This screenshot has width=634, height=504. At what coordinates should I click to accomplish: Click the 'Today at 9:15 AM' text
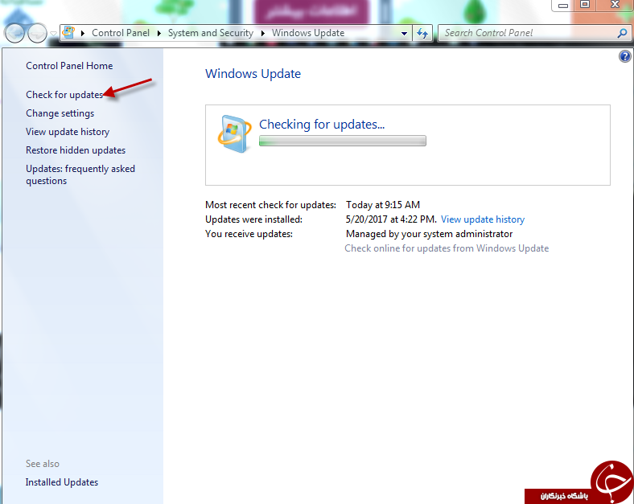tap(383, 205)
